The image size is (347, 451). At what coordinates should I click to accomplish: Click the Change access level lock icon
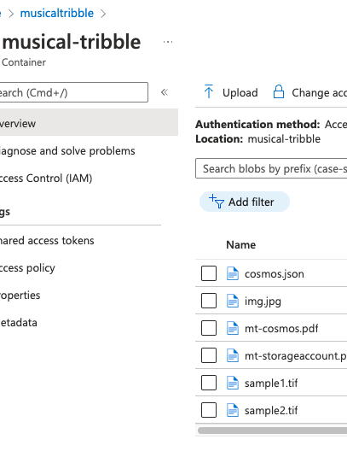pos(279,91)
